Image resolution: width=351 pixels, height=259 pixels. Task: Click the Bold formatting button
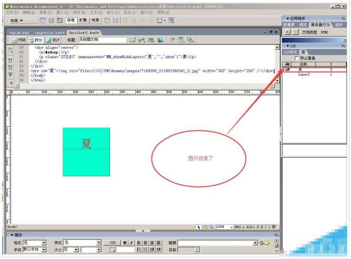click(125, 243)
